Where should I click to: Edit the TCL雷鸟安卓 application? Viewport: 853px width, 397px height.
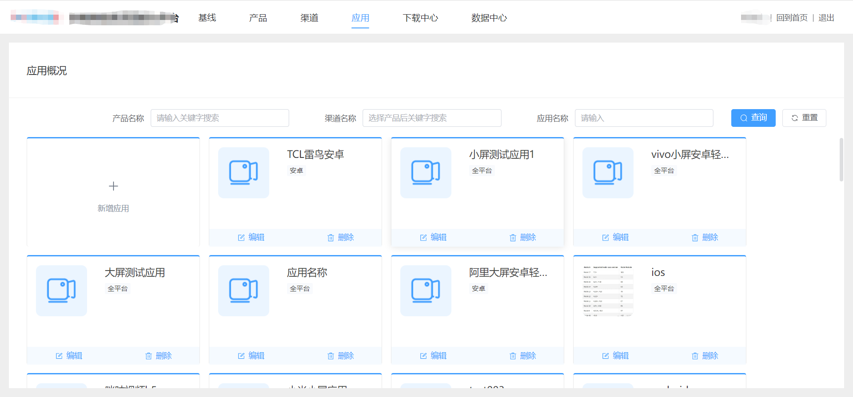coord(251,237)
